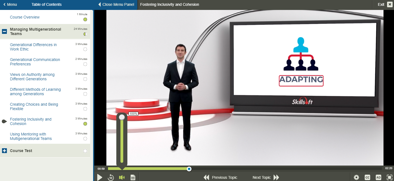
Task: Rewind 10 seconds with the replay icon
Action: click(111, 177)
